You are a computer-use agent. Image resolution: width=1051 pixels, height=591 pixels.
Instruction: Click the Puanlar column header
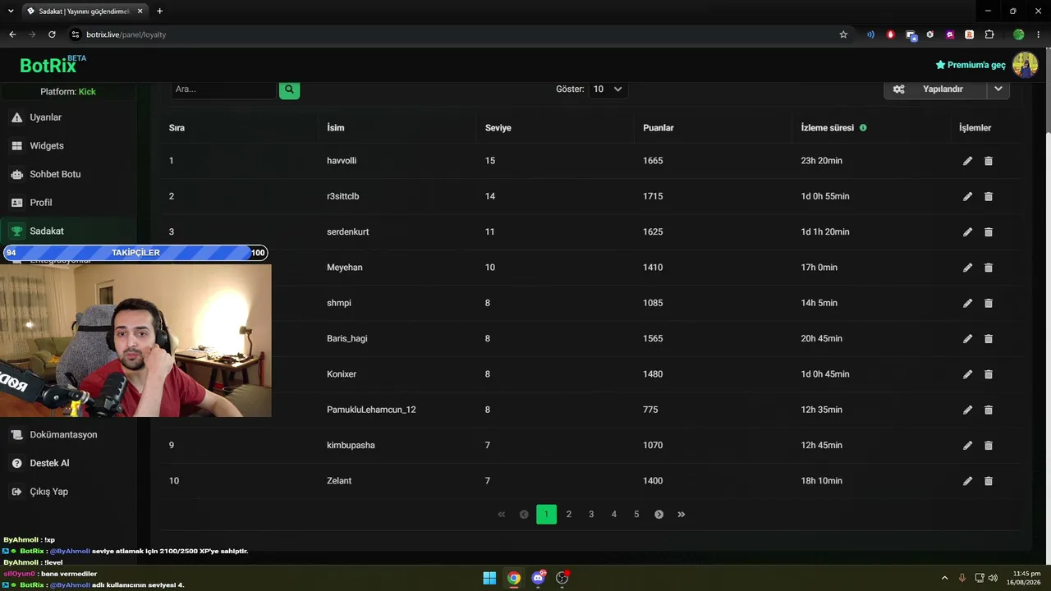(659, 128)
